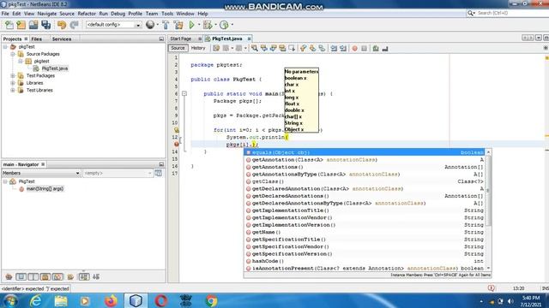Click the New File toolbar icon
549x308 pixels.
[9, 25]
